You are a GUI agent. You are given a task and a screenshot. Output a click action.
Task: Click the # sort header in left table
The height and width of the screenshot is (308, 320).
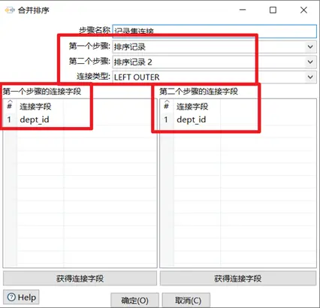[x=10, y=105]
